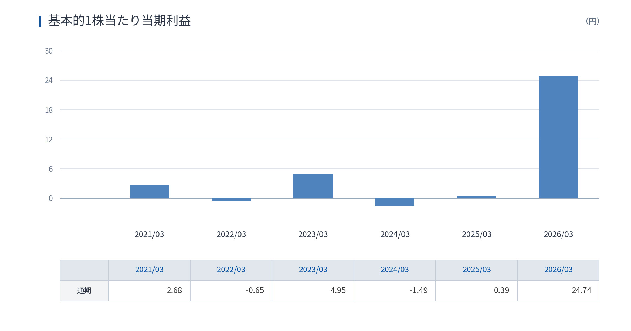
Task: Click x-axis label 2021/03 under chart
Action: pyautogui.click(x=149, y=234)
